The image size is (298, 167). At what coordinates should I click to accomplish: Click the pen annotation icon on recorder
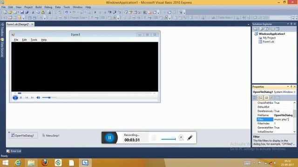point(190,138)
